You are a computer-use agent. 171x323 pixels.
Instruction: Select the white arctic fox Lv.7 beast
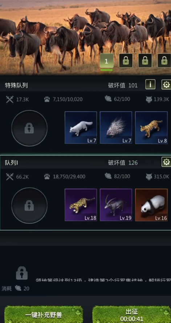pyautogui.click(x=81, y=127)
